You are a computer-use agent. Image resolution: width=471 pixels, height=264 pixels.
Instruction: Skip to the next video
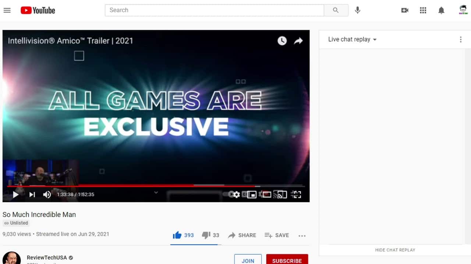[32, 195]
